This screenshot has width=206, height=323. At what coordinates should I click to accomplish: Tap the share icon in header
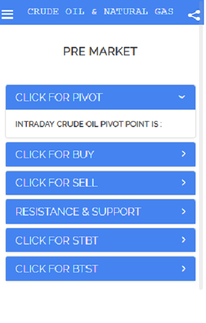pyautogui.click(x=194, y=15)
